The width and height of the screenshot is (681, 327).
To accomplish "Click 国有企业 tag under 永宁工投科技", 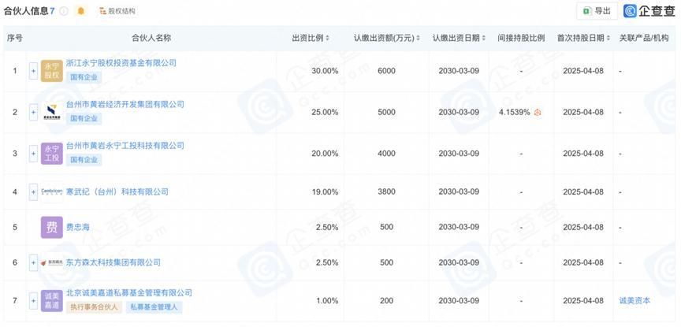I will tap(84, 160).
